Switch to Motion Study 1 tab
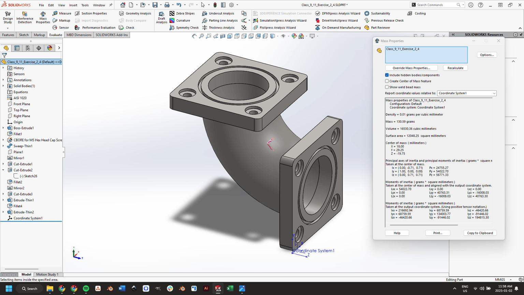 (x=47, y=275)
